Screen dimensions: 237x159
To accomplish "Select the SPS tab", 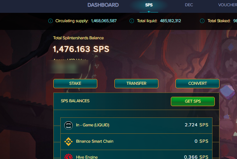I will tap(149, 5).
